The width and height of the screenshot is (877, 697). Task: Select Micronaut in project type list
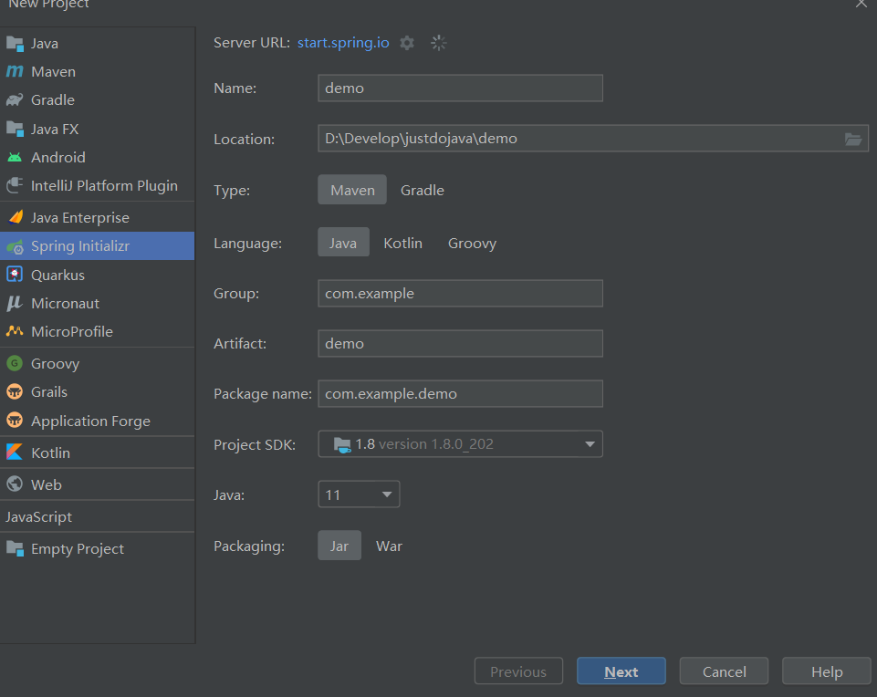(x=98, y=304)
